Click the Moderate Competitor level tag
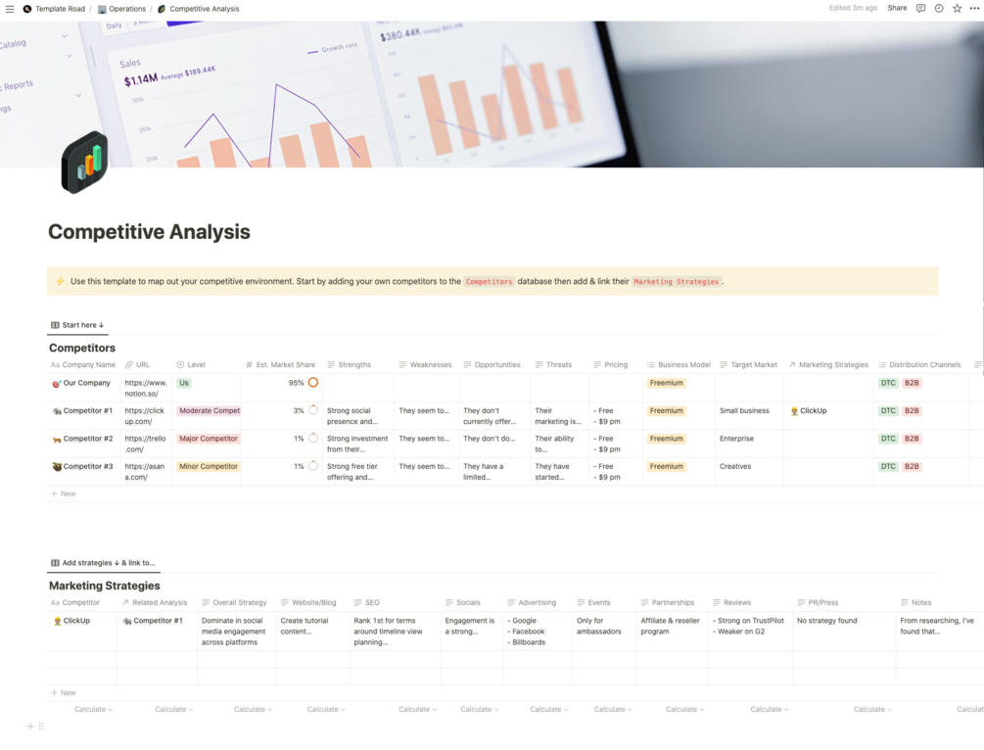 click(209, 411)
